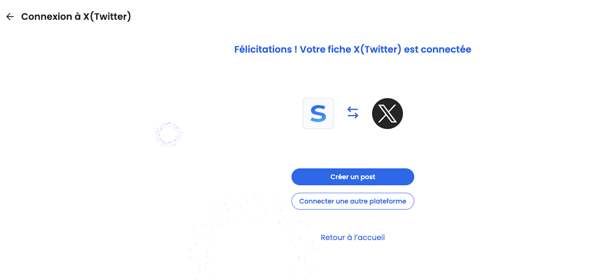Click the Connexion à X(Twitter) page title
The width and height of the screenshot is (599, 280).
(x=76, y=17)
